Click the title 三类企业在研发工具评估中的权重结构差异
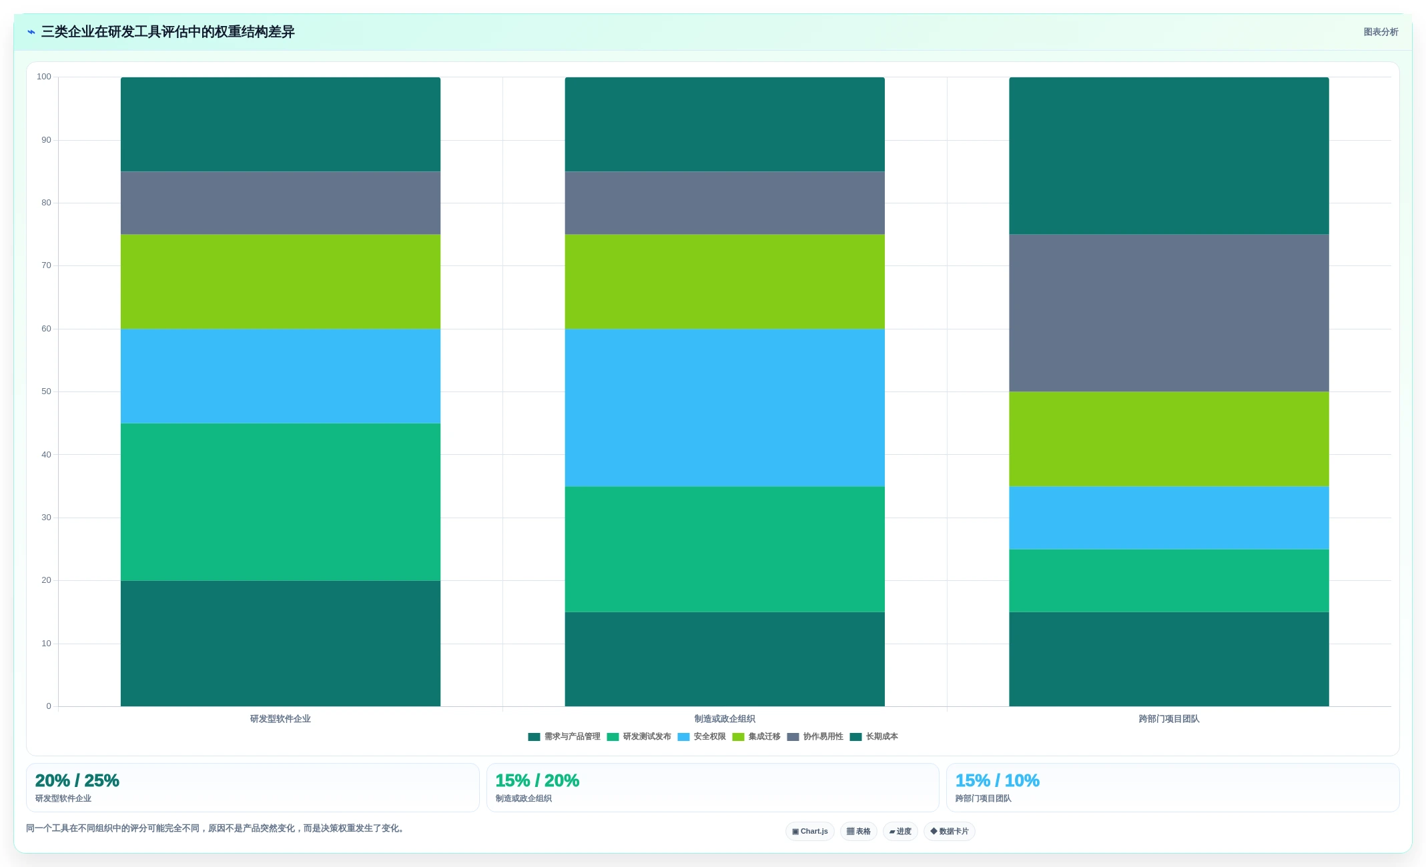The width and height of the screenshot is (1426, 867). [167, 32]
